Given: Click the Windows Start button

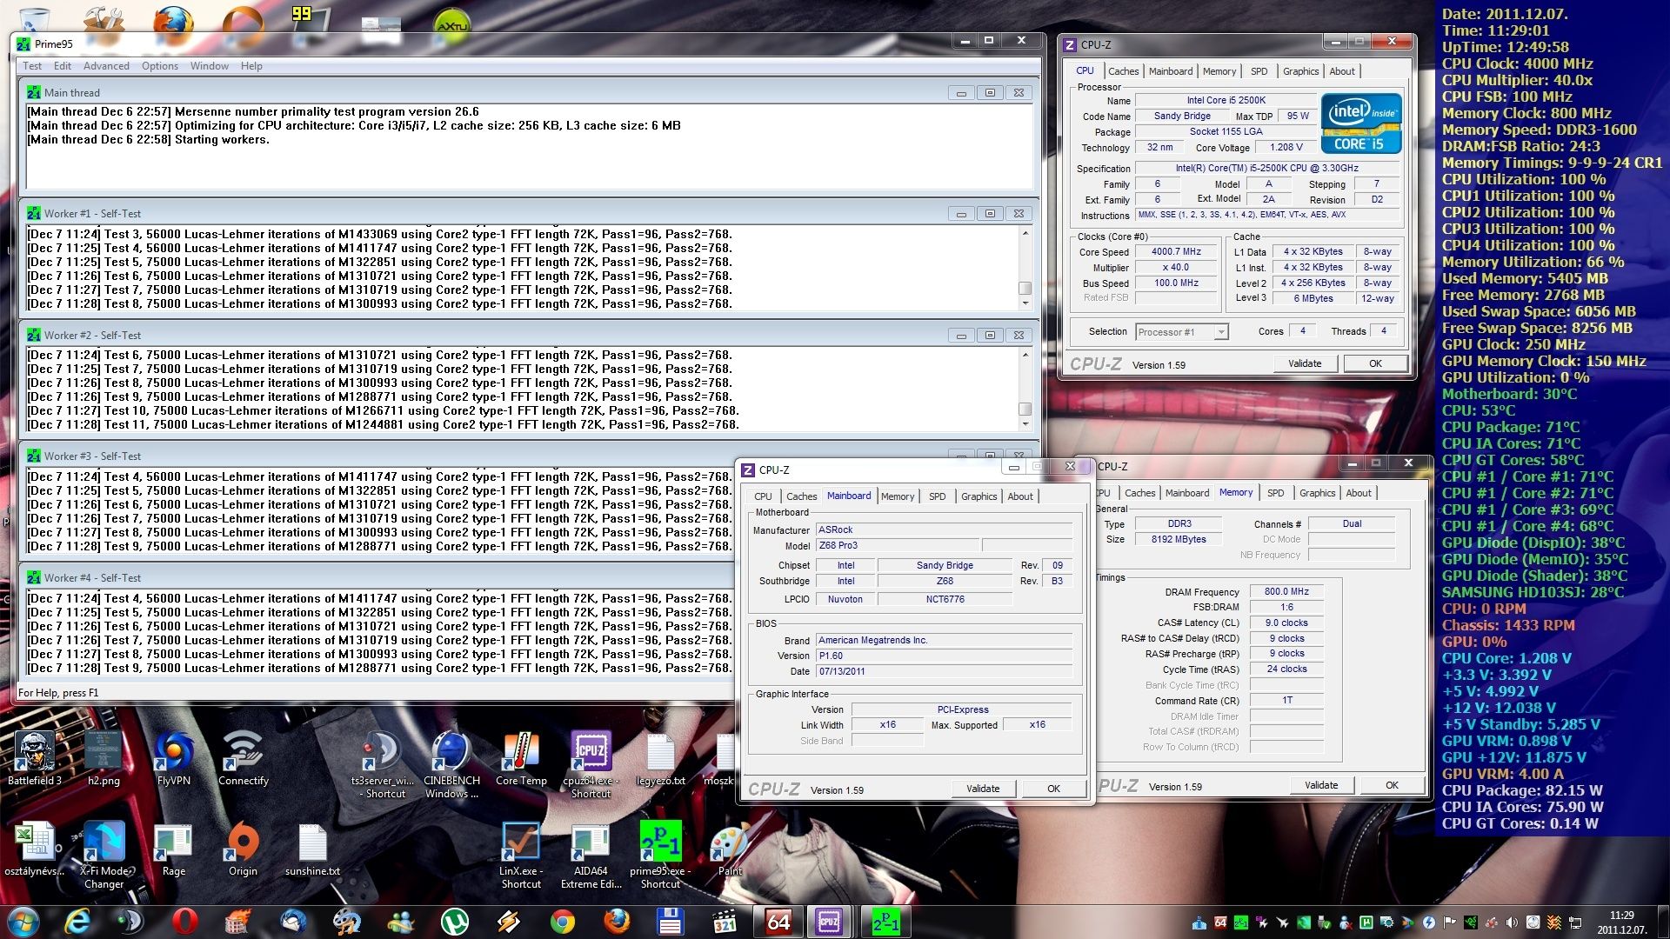Looking at the screenshot, I should [x=23, y=921].
